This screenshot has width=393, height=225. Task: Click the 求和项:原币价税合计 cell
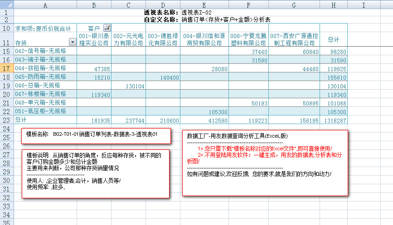click(x=43, y=28)
